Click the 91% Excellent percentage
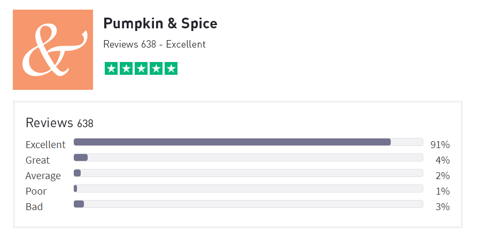The height and width of the screenshot is (239, 495). (x=440, y=145)
